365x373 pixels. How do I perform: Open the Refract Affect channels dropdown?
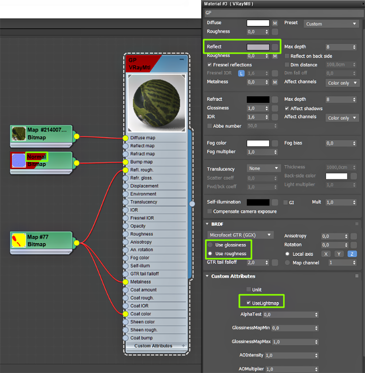point(342,118)
